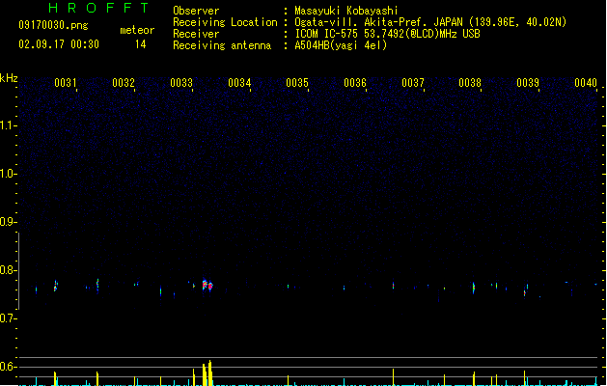Click the 0036 time marker
This screenshot has height=386, width=607.
pos(355,83)
